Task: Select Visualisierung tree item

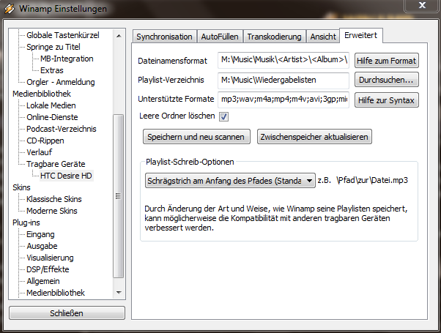Action: point(50,258)
